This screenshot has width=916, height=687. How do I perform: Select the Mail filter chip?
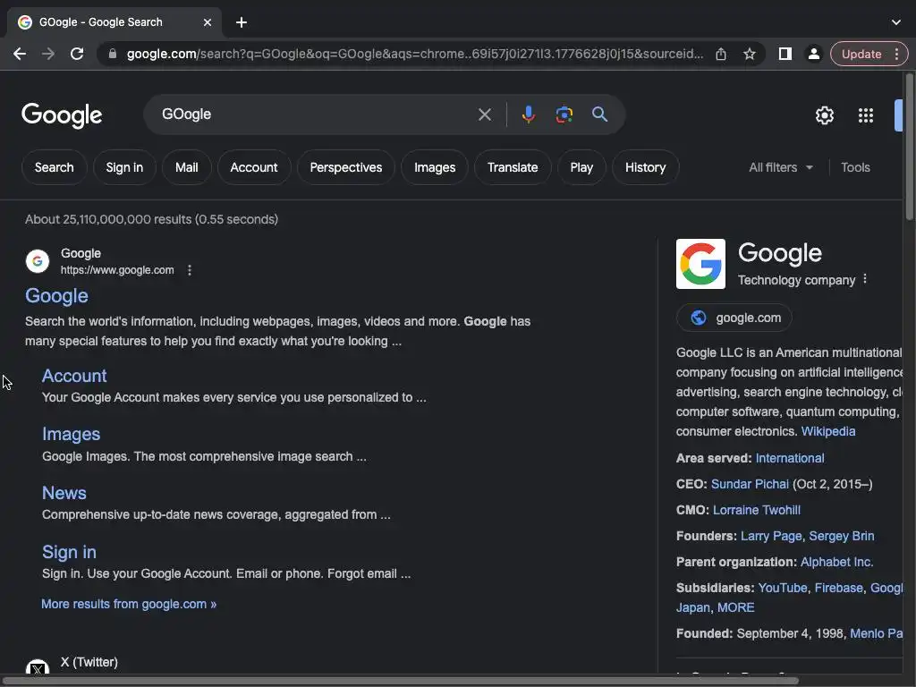tap(186, 167)
